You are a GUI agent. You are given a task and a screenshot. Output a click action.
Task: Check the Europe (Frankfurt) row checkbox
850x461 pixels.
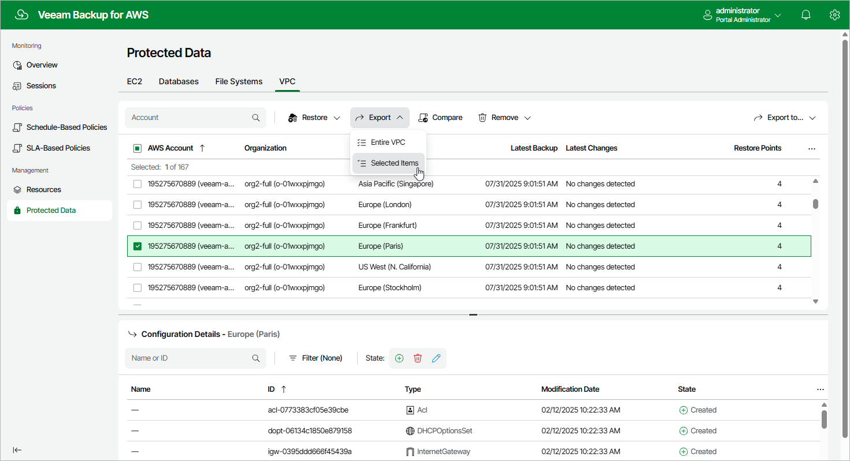[138, 226]
